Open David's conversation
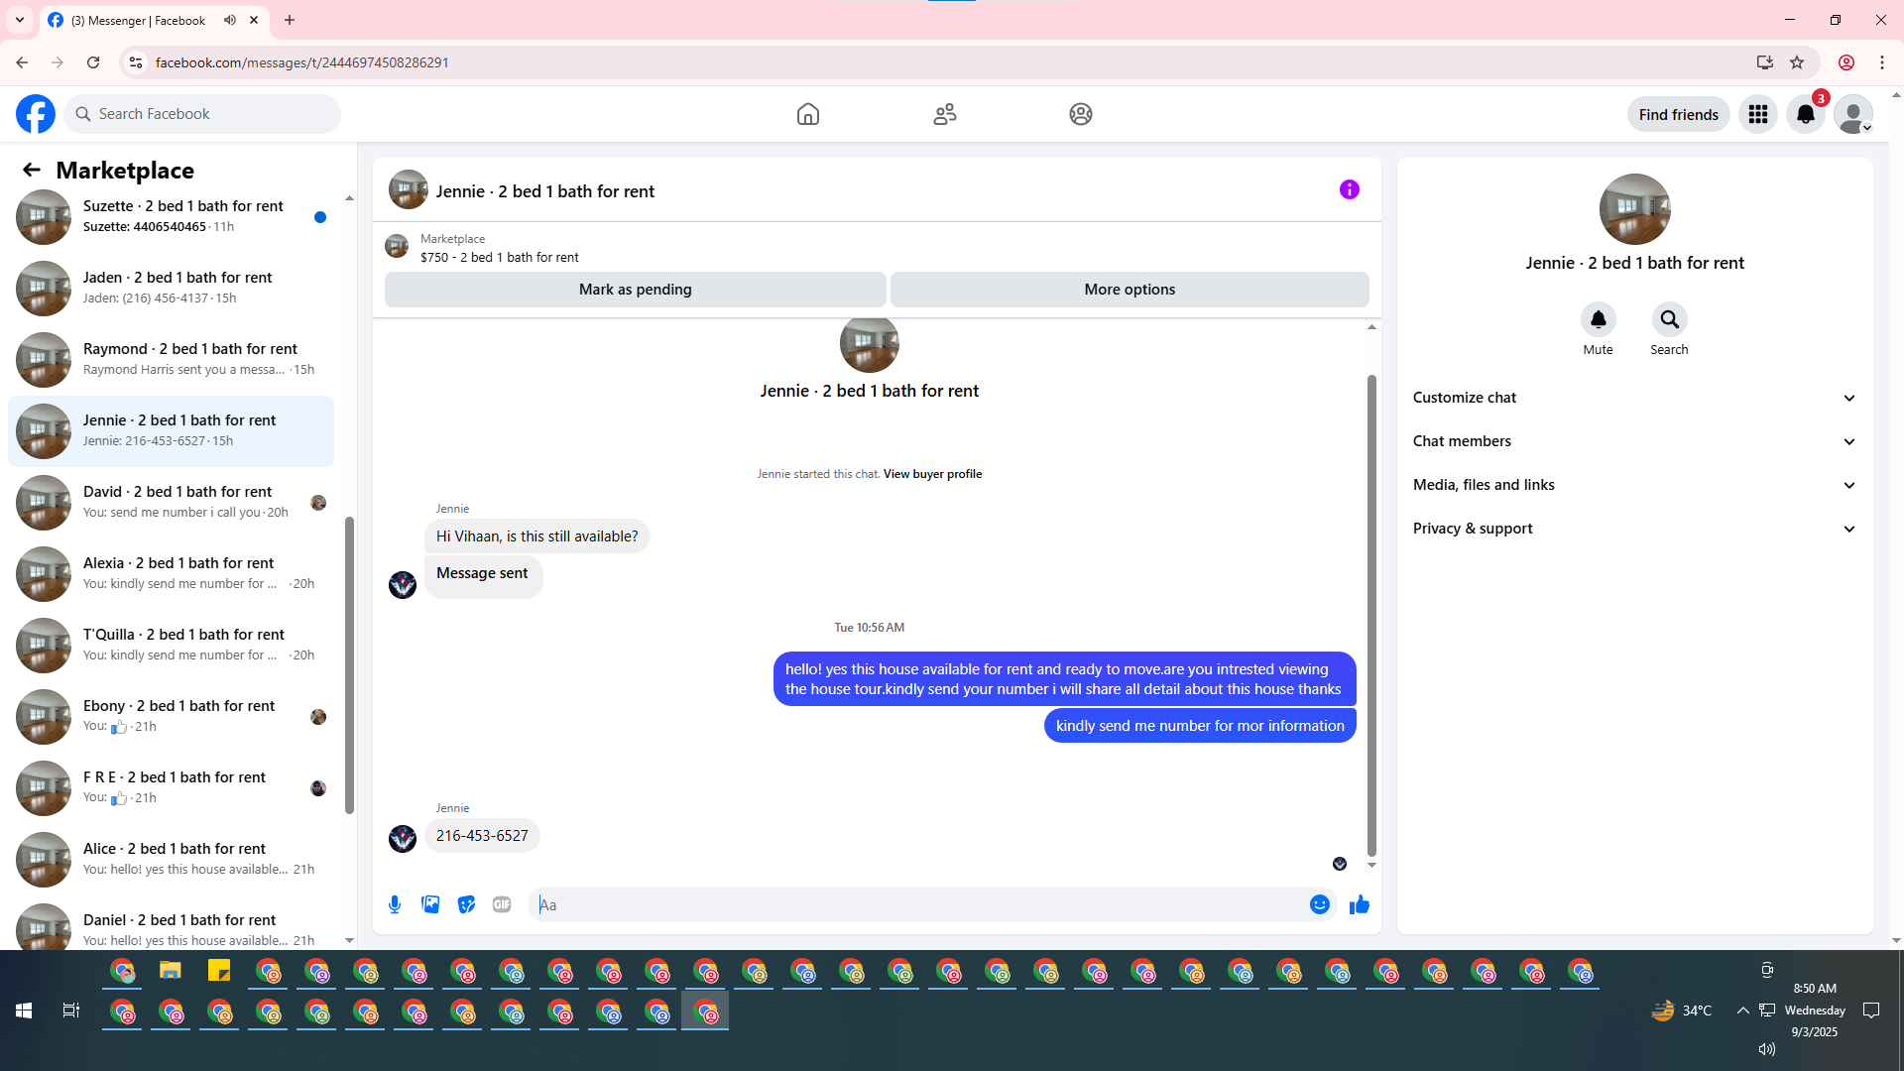The width and height of the screenshot is (1904, 1071). coord(171,503)
